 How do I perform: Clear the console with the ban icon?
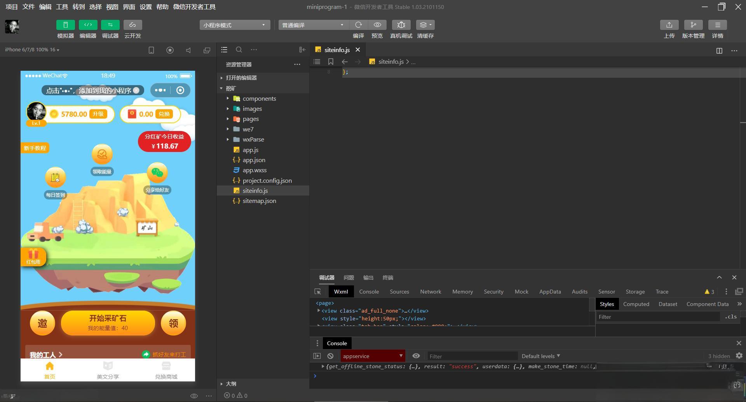point(330,356)
